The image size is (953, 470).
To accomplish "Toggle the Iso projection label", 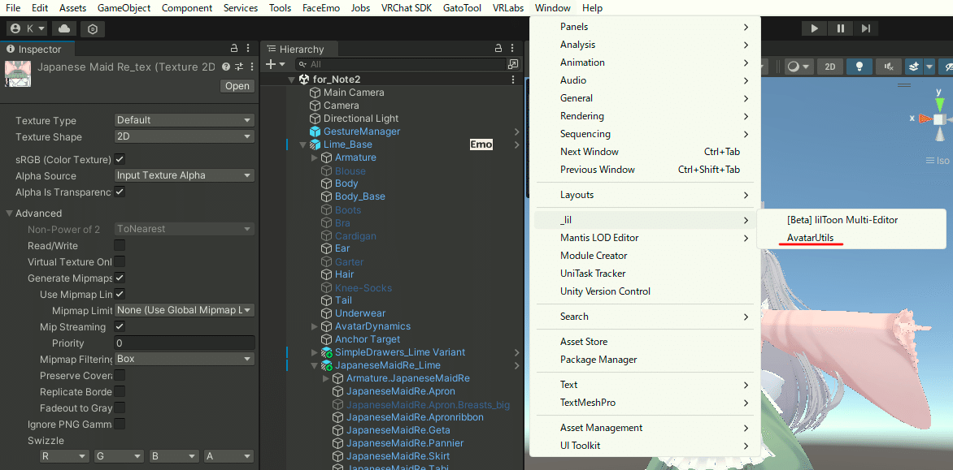I will (x=938, y=161).
